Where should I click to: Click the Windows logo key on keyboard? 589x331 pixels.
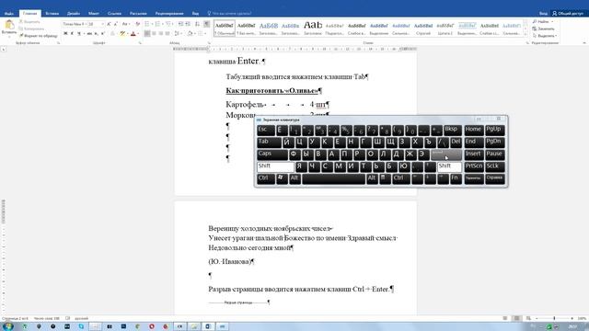pos(282,178)
